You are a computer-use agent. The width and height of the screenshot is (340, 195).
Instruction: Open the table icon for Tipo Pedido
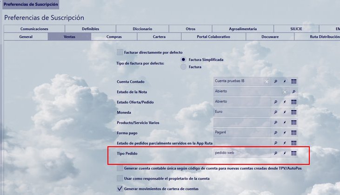294,153
